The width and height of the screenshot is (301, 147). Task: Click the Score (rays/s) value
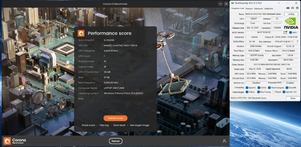click(x=109, y=40)
